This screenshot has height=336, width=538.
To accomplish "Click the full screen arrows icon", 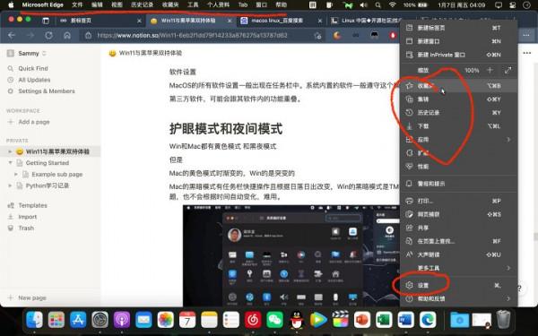I will (508, 70).
